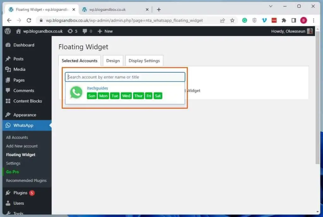Reload the page using the refresh icon
Viewport: 323px width, 217px height.
coord(29,21)
